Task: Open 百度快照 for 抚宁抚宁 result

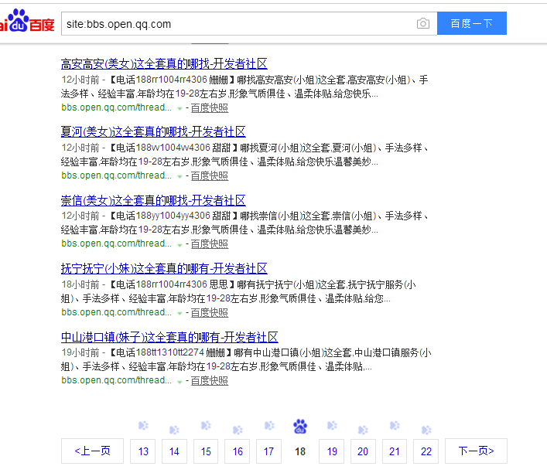Action: (x=210, y=312)
